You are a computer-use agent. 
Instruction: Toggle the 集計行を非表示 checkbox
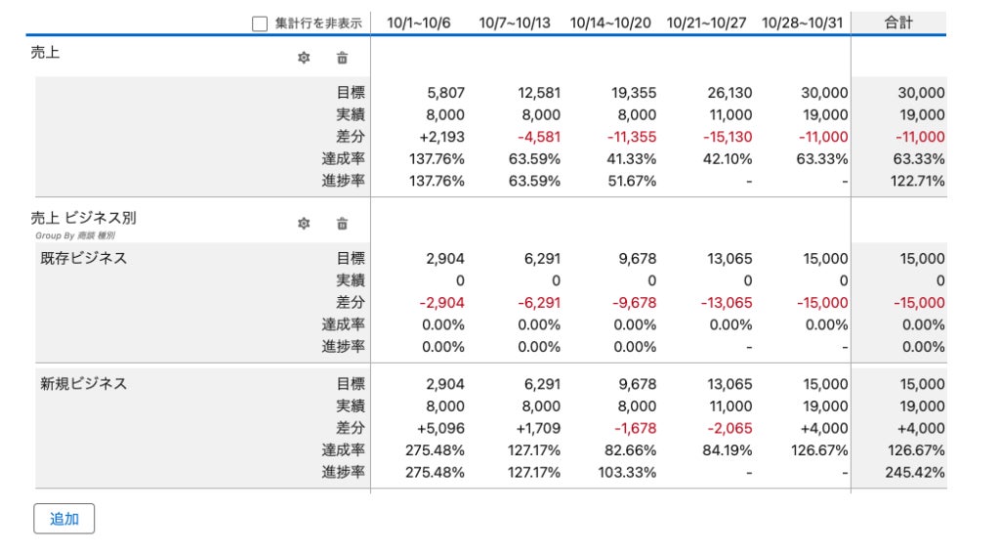(x=260, y=23)
